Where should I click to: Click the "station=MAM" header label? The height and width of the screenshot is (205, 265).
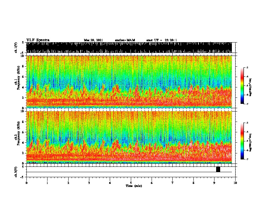[125, 40]
